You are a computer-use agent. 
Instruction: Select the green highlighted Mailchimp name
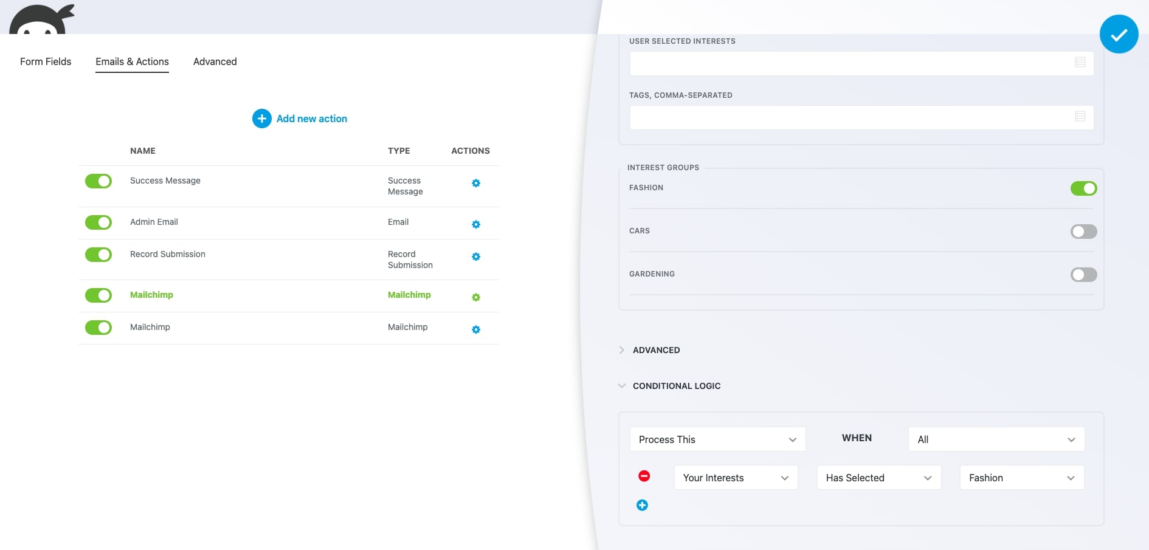click(x=151, y=295)
